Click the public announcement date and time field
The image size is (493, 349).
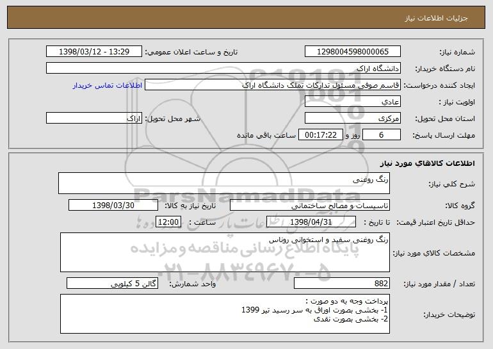[94, 52]
